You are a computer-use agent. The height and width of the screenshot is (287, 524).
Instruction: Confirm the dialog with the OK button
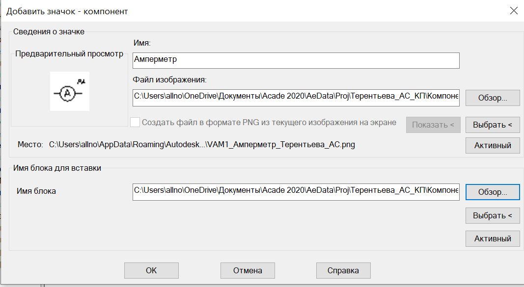pyautogui.click(x=151, y=270)
